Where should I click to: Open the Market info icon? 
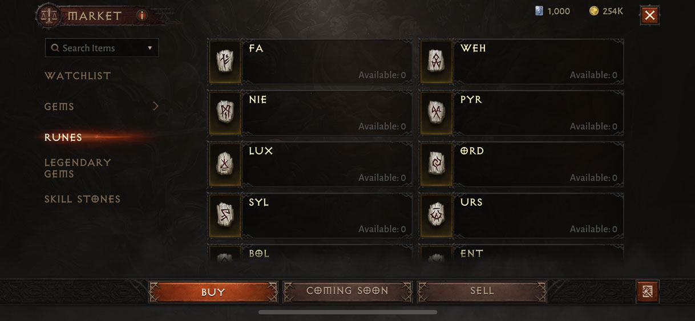click(142, 15)
